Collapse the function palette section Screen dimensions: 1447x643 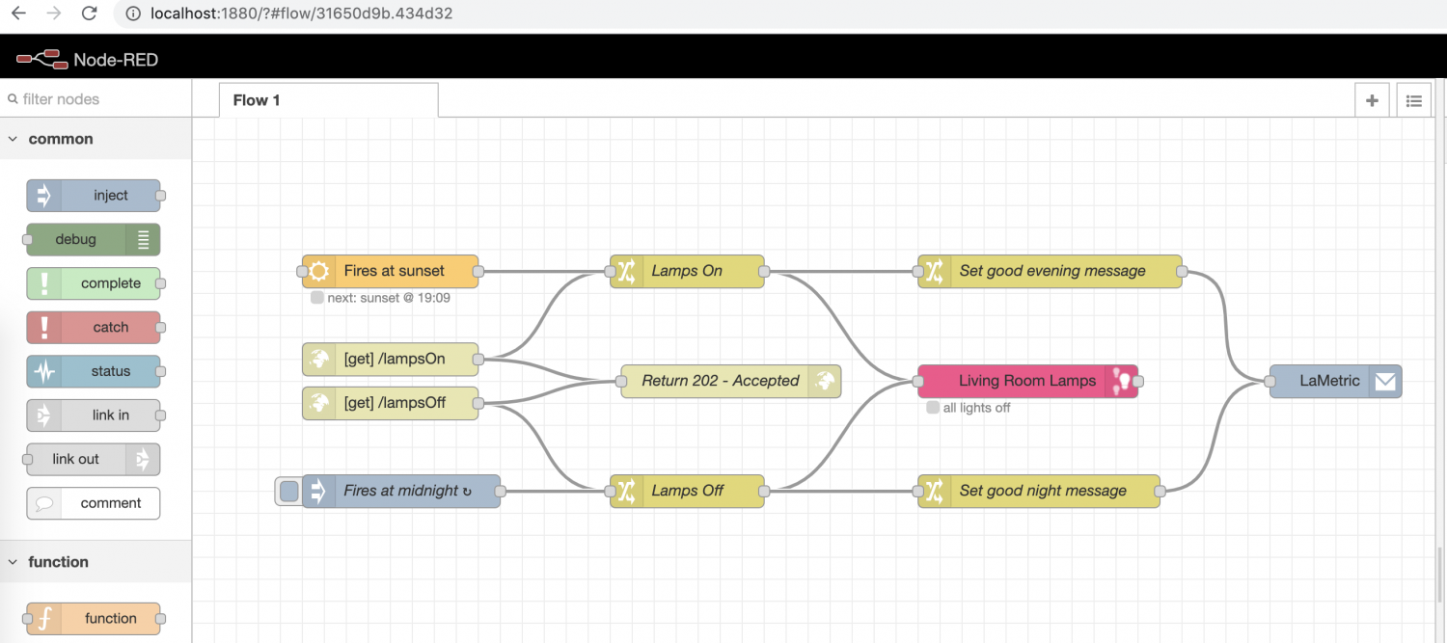(x=14, y=561)
